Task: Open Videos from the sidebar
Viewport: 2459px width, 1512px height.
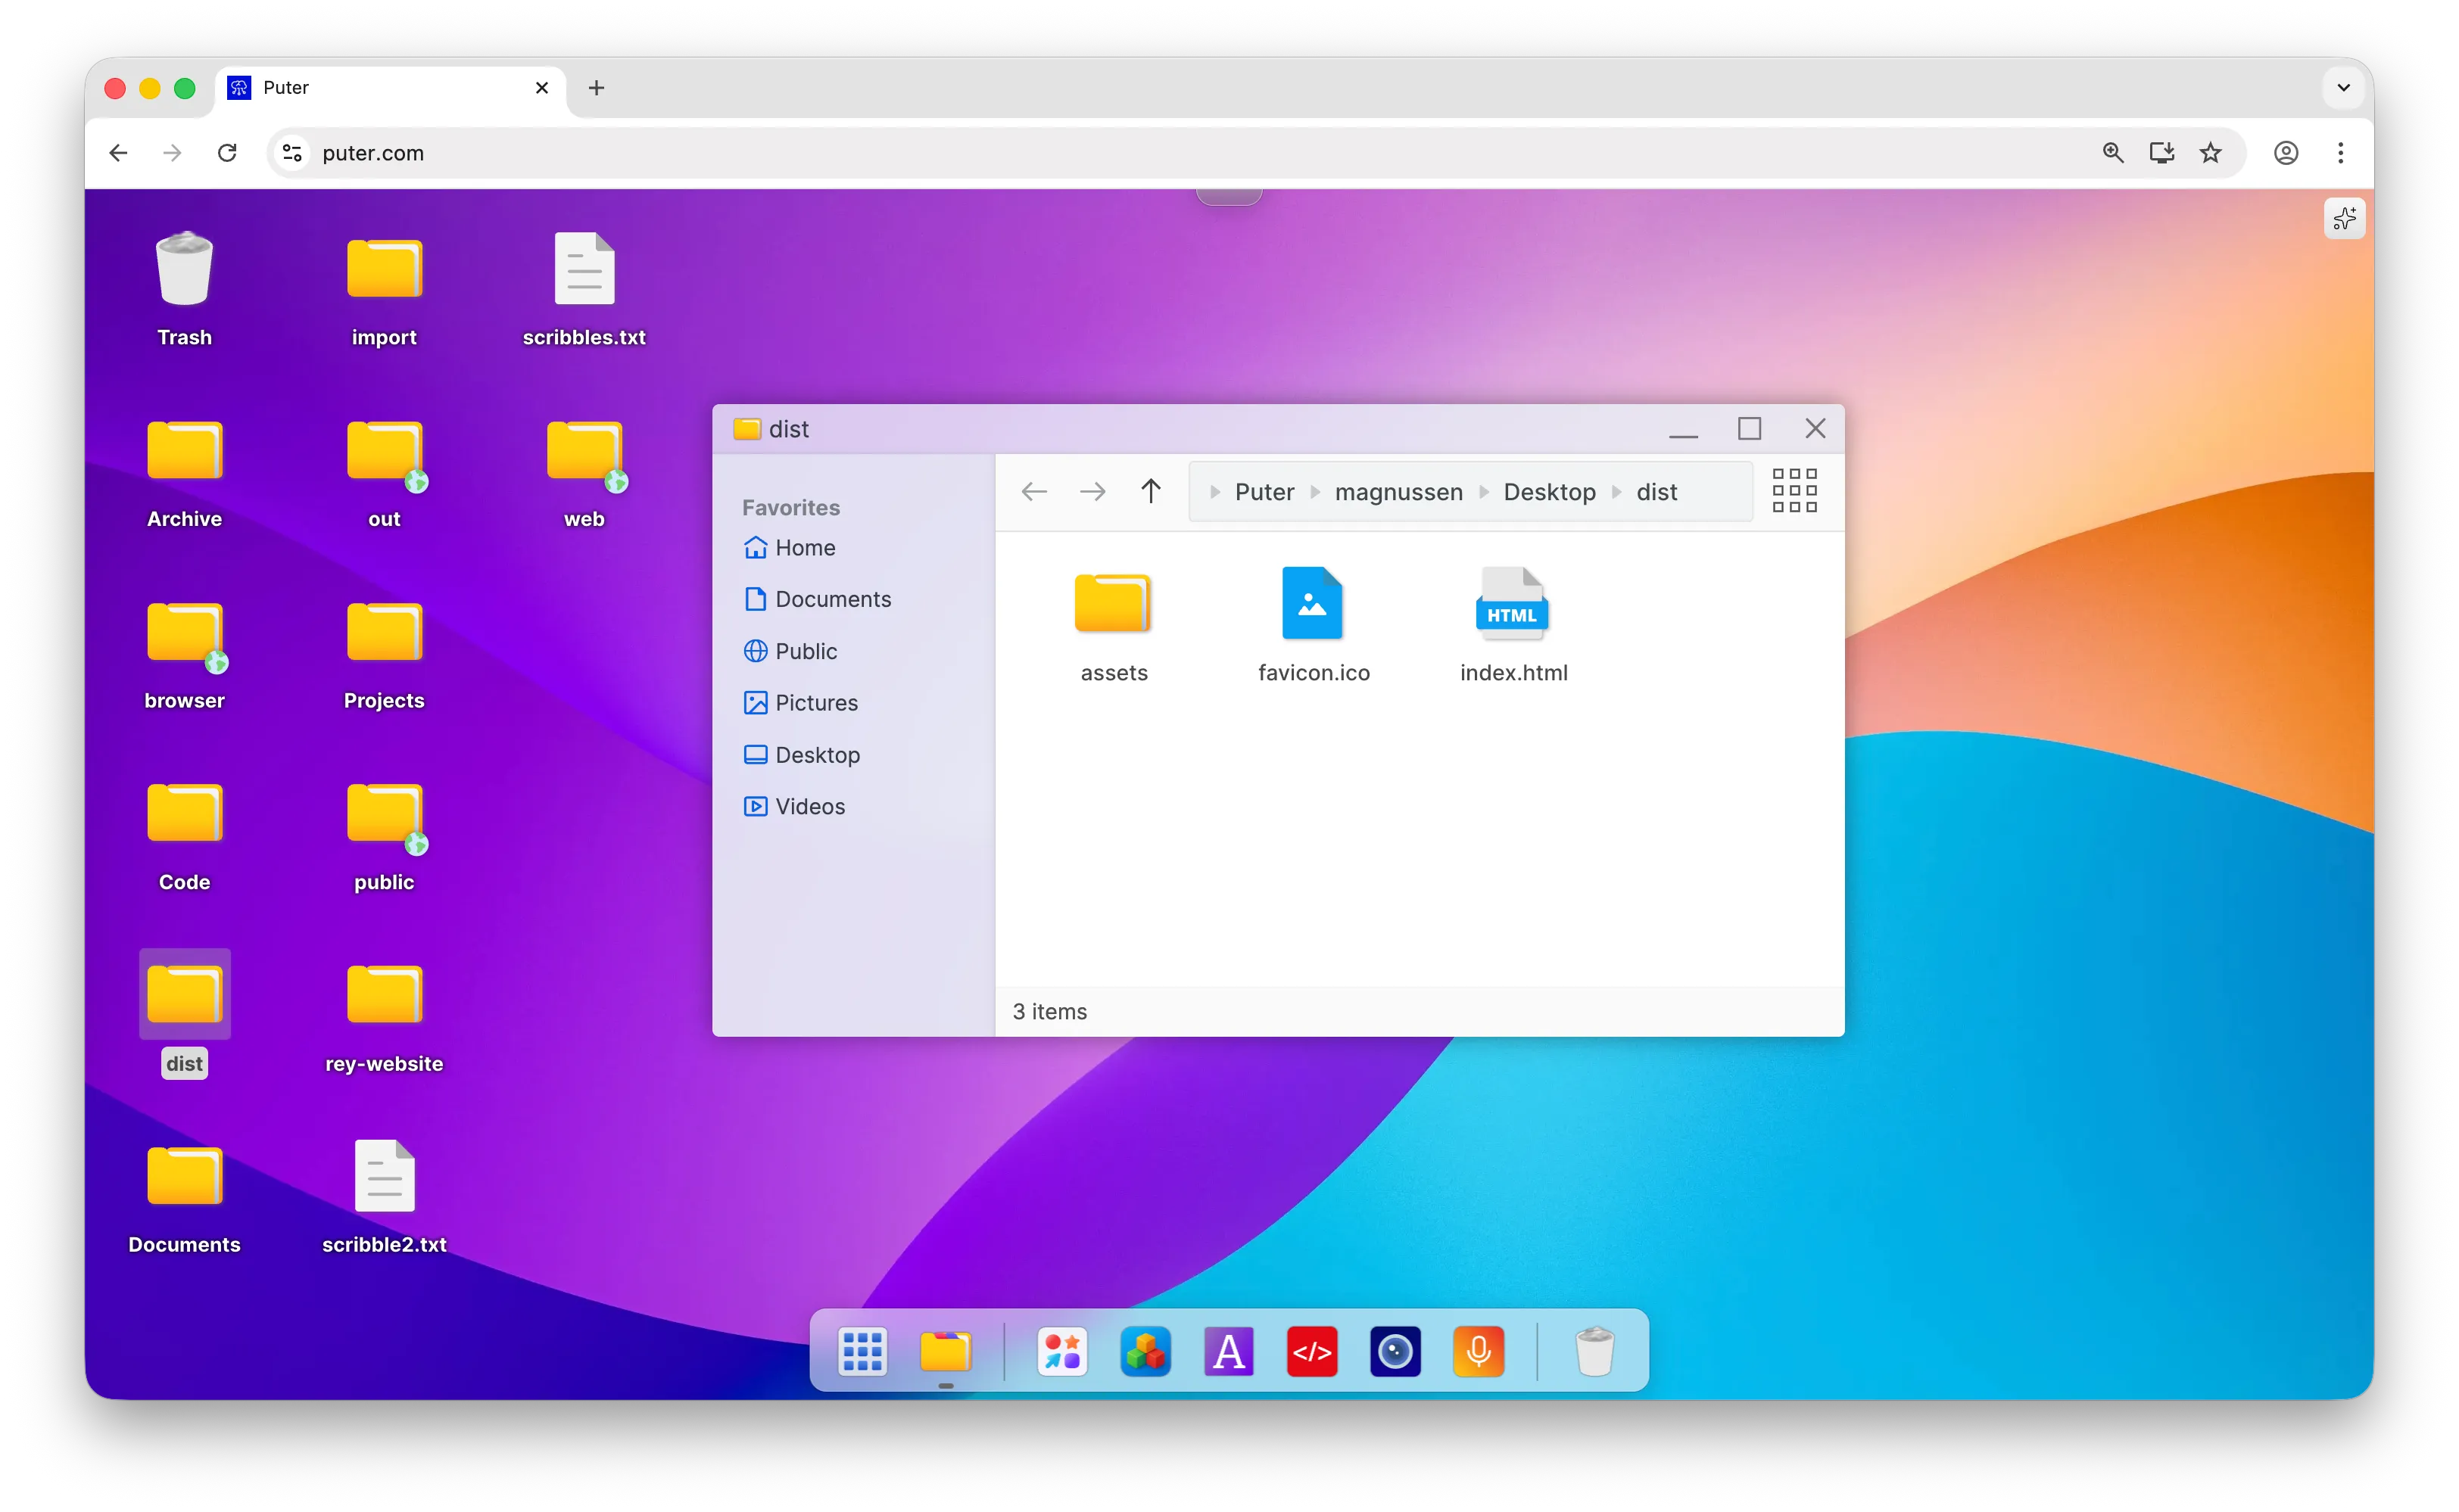Action: coord(809,806)
